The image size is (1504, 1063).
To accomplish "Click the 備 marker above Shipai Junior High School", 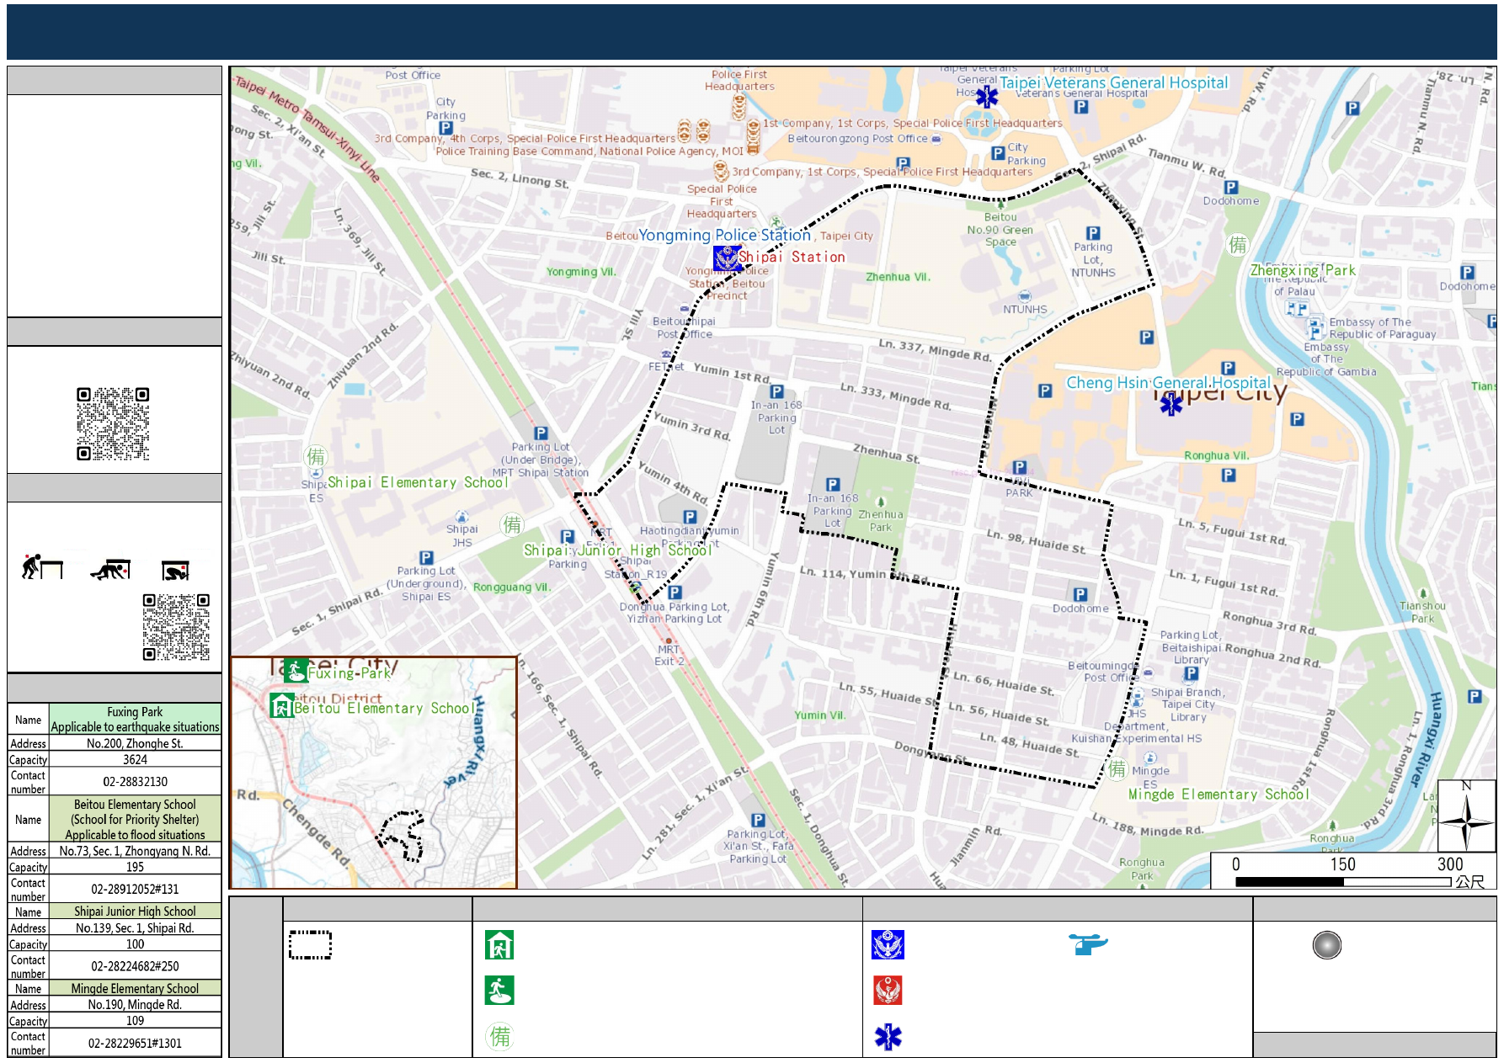I will pyautogui.click(x=512, y=525).
